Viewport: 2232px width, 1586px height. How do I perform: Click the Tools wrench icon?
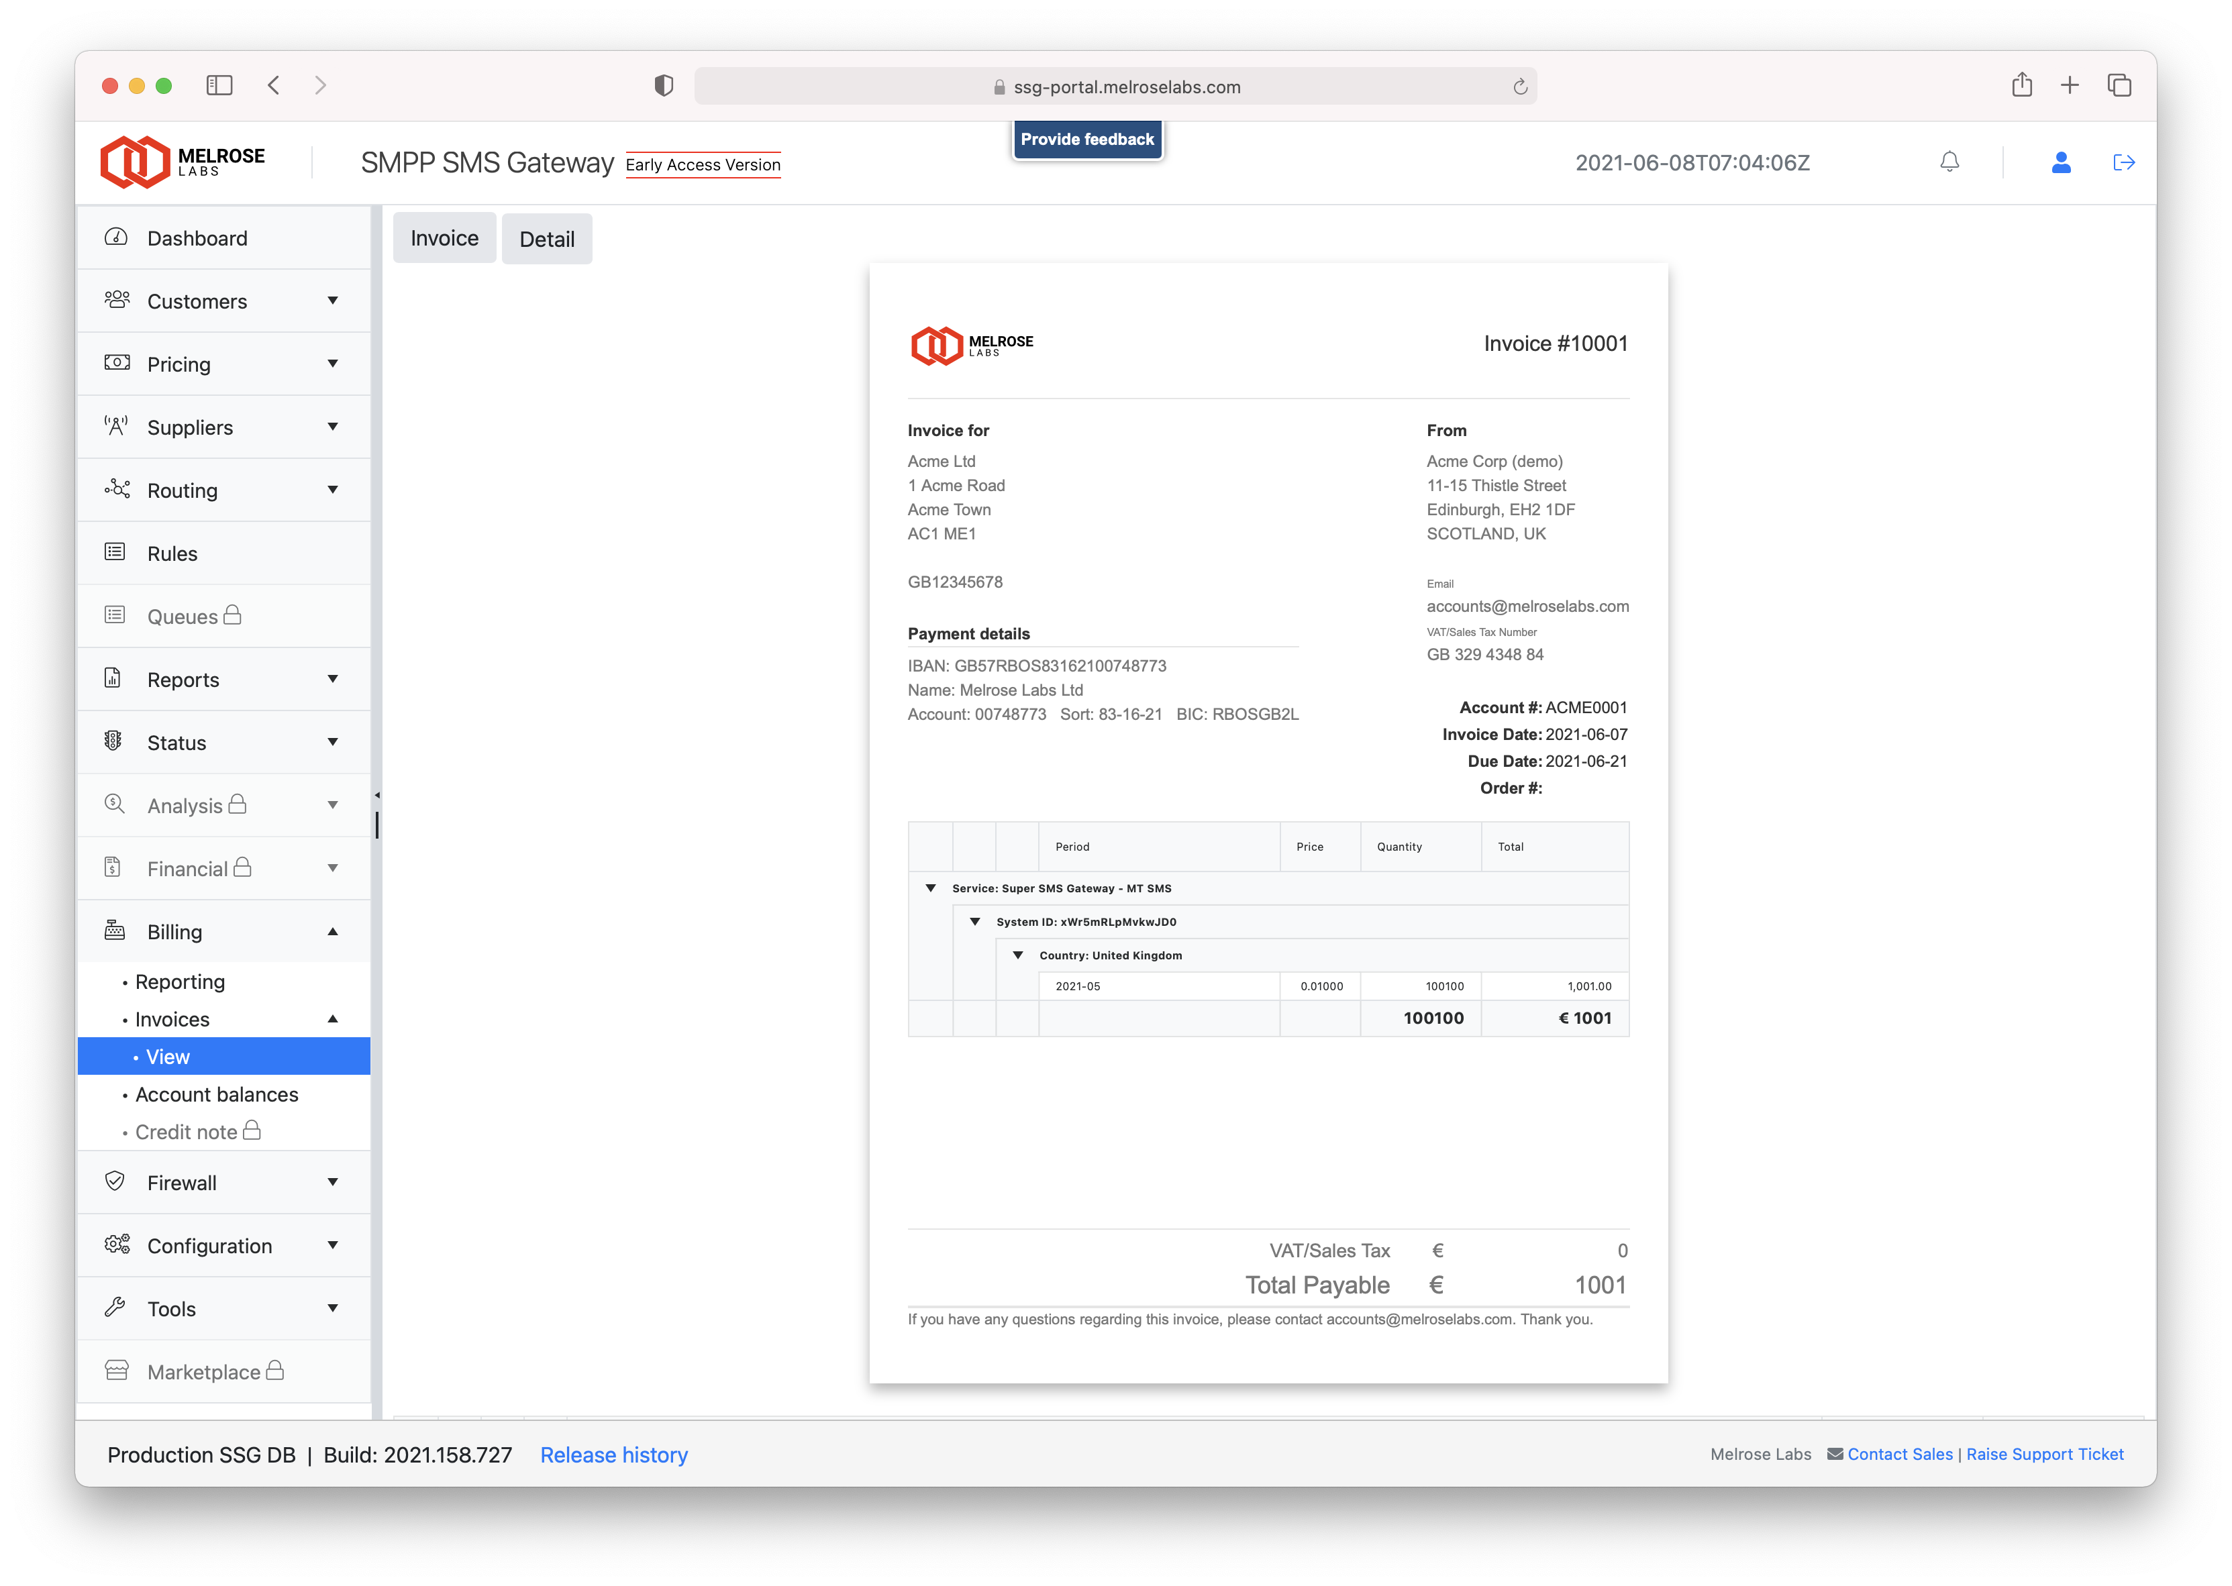(x=115, y=1308)
